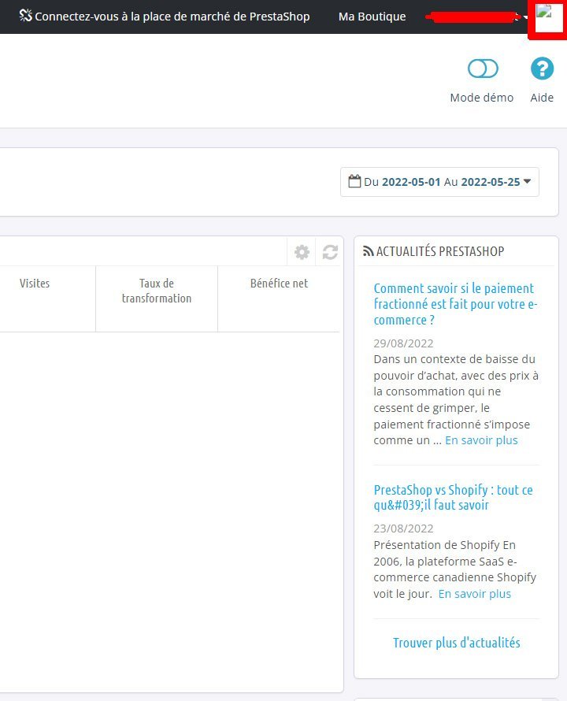Select the Taux de transformation tab
Viewport: 567px width, 701px height.
tap(157, 299)
